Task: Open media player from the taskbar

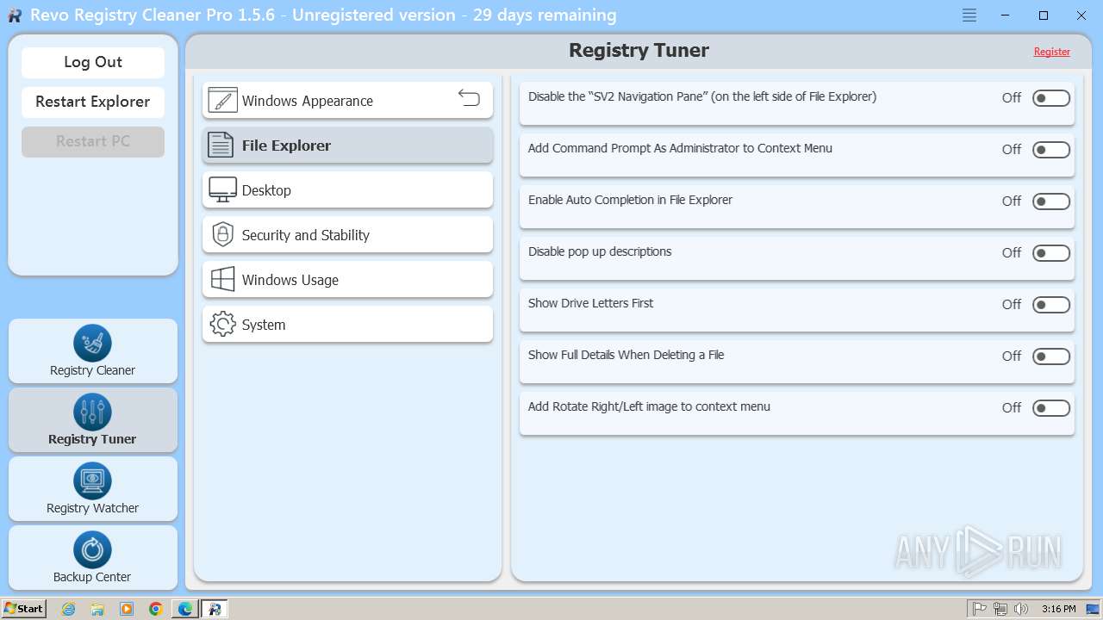Action: tap(127, 609)
